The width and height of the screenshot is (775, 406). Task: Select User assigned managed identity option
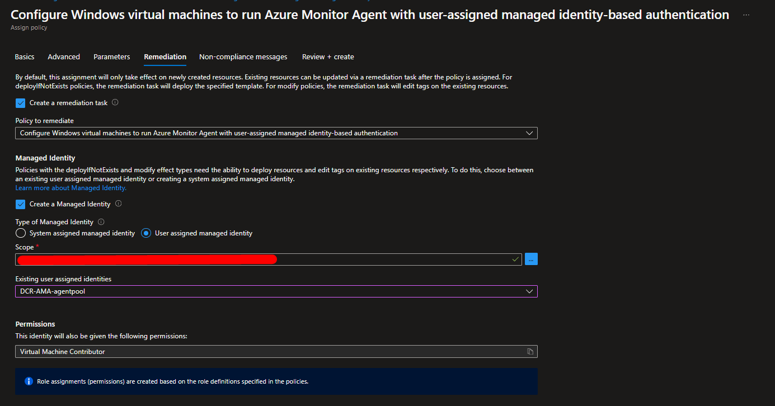[146, 233]
